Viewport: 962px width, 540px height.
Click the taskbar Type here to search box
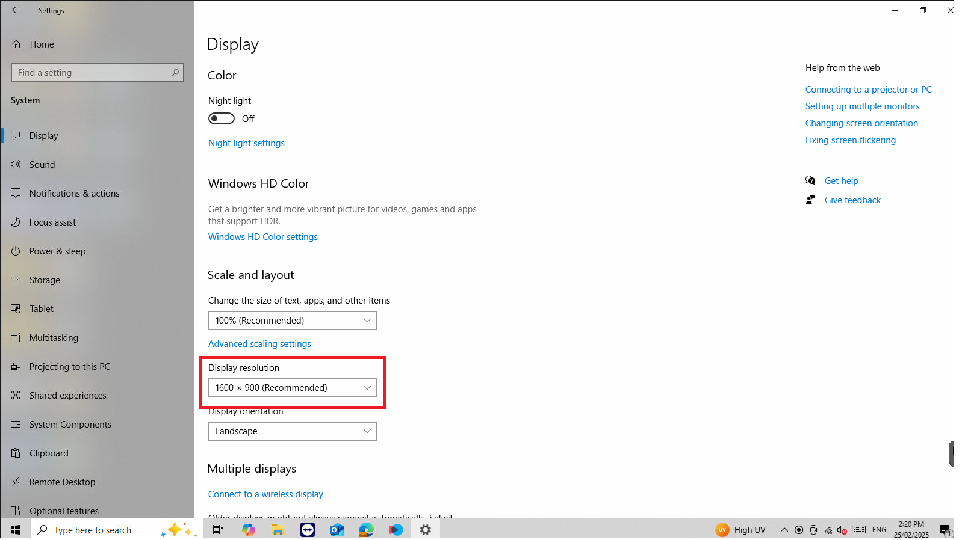pos(116,530)
